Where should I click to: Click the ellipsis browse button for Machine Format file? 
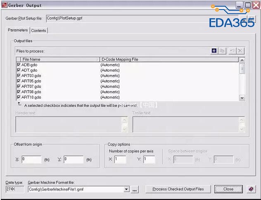135,190
